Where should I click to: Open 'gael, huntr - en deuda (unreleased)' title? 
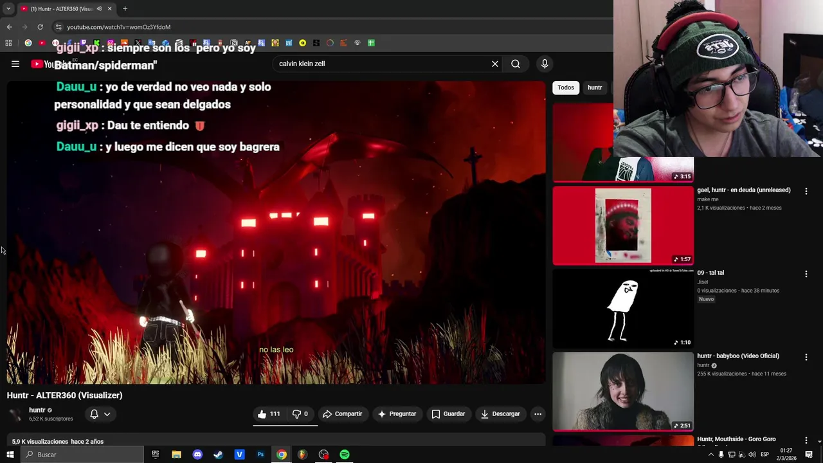[744, 190]
